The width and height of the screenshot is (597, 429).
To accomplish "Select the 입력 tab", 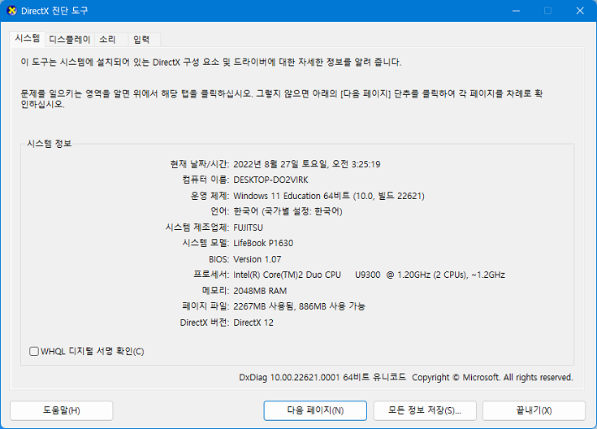I will point(144,39).
